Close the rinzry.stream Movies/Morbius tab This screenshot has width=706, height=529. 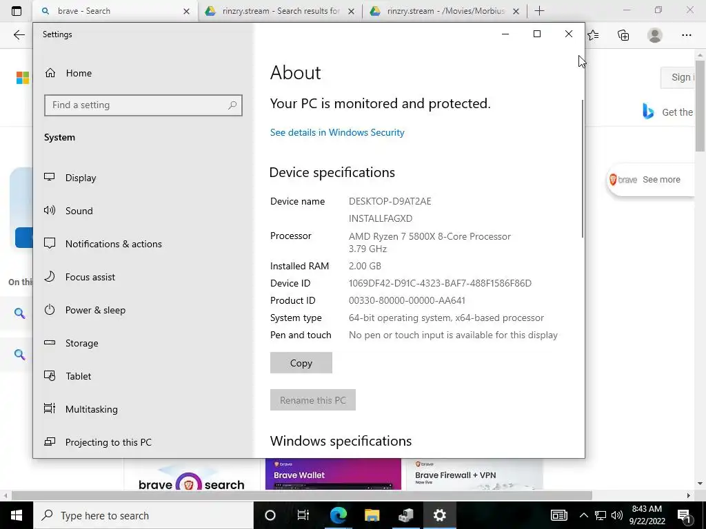click(516, 11)
